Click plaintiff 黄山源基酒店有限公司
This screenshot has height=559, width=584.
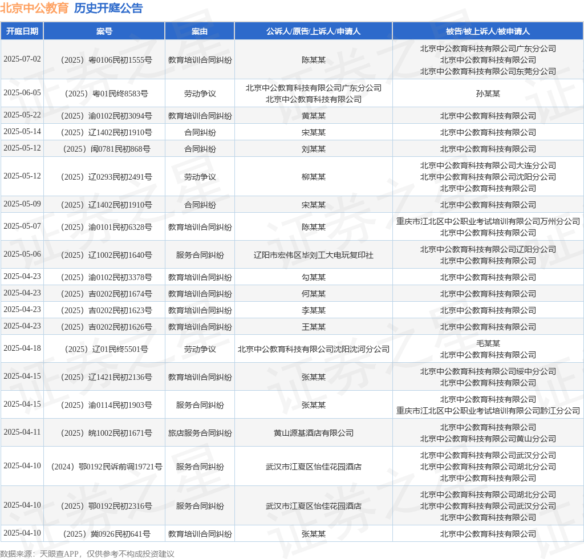(x=314, y=433)
